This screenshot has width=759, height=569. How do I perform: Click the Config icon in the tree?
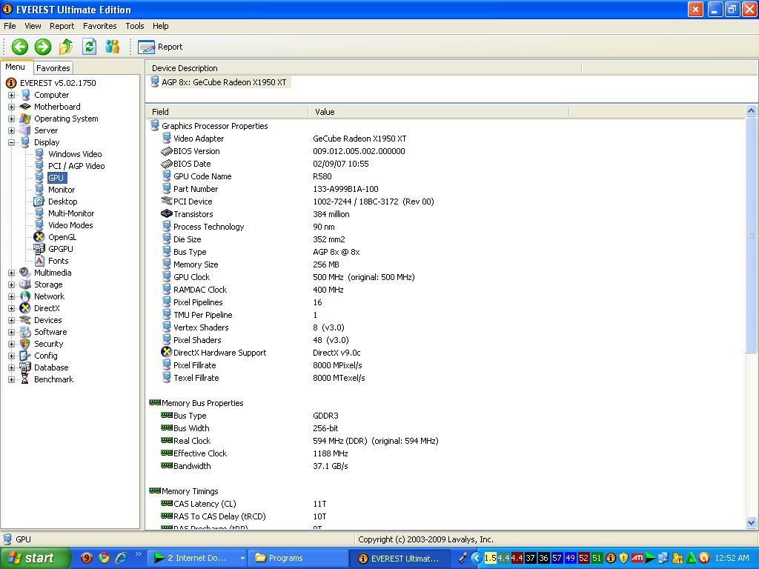[x=25, y=356]
